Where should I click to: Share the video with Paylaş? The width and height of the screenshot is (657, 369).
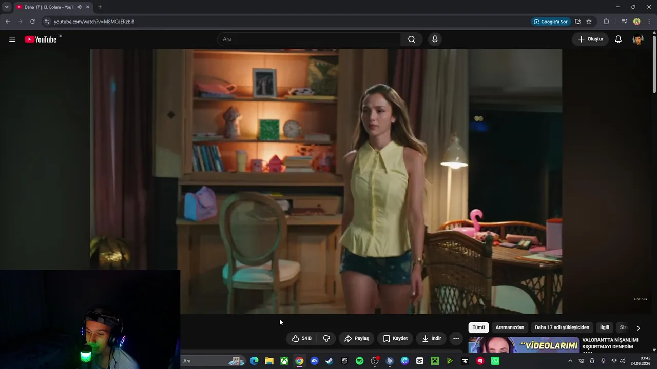(x=357, y=338)
